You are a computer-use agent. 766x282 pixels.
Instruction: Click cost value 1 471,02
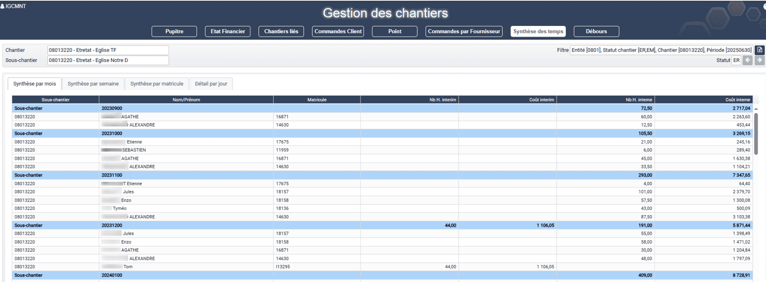point(741,241)
